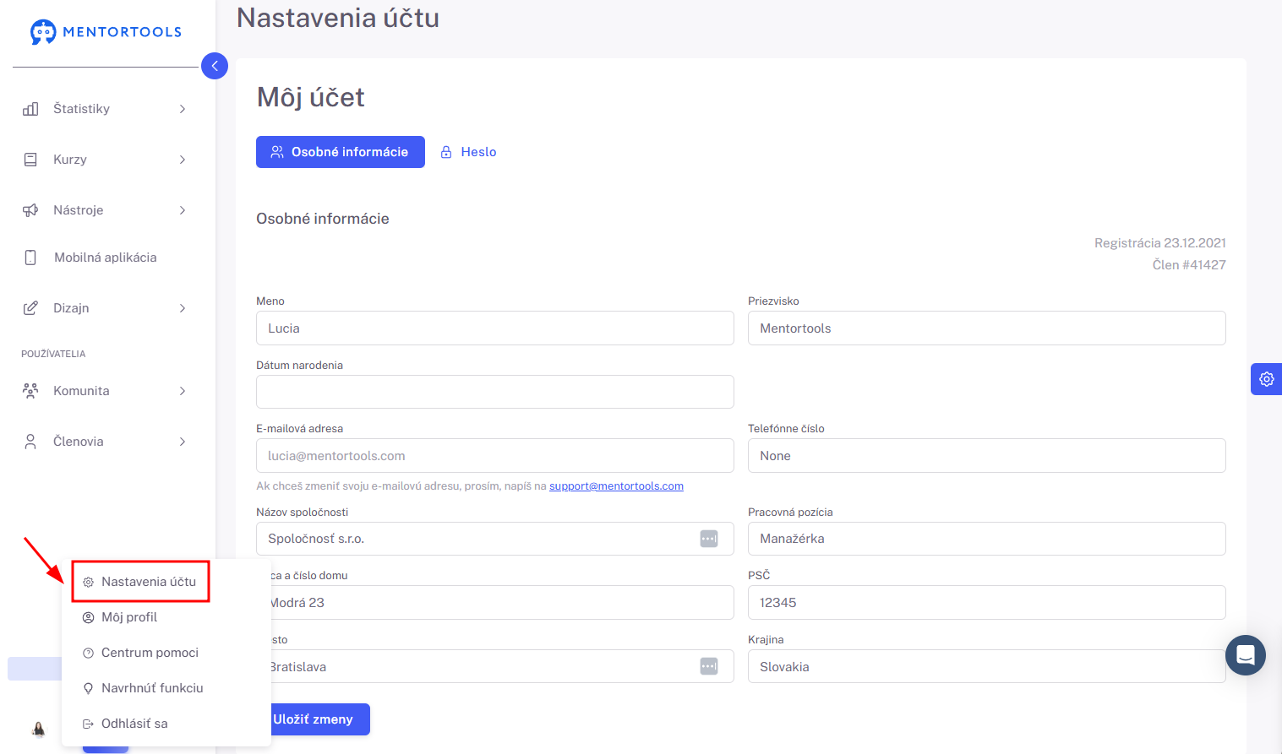This screenshot has width=1282, height=754.
Task: Switch to the Heslo tab
Action: click(x=469, y=152)
